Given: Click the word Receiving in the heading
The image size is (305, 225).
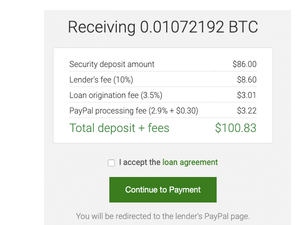Looking at the screenshot, I should click(x=101, y=27).
